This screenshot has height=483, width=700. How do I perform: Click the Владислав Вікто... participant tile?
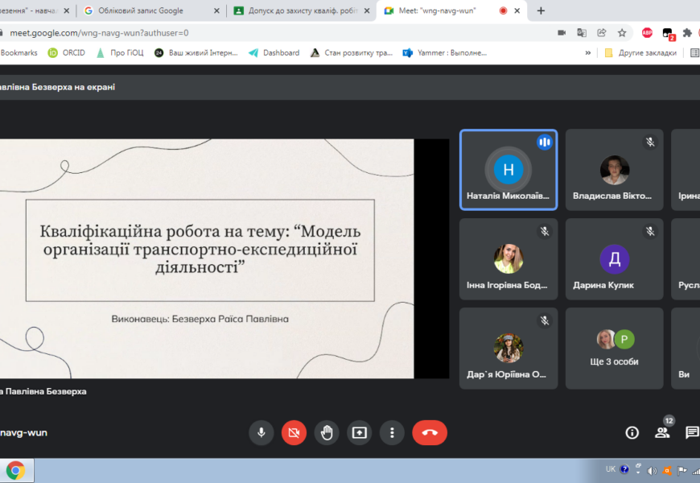(614, 170)
